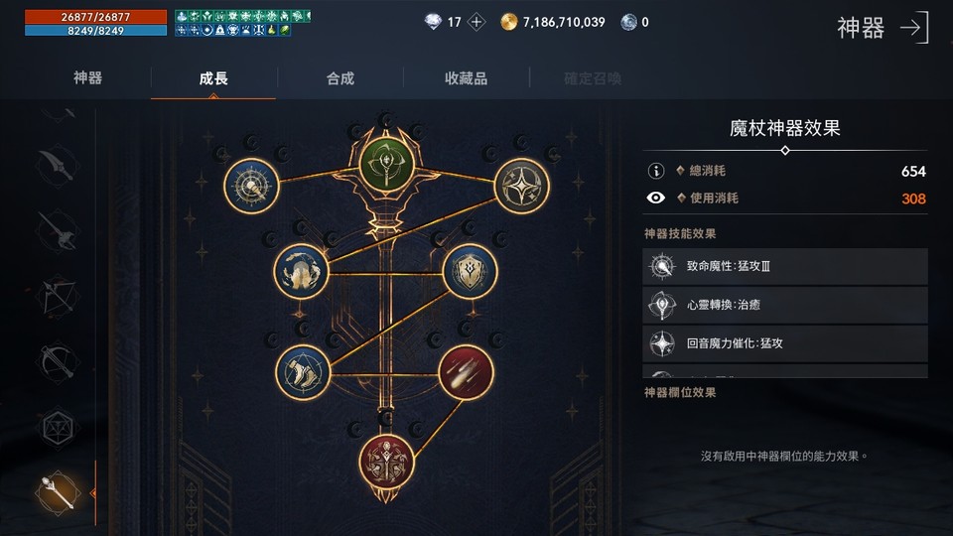Select the boots skill node
953x536 pixels.
click(x=303, y=372)
